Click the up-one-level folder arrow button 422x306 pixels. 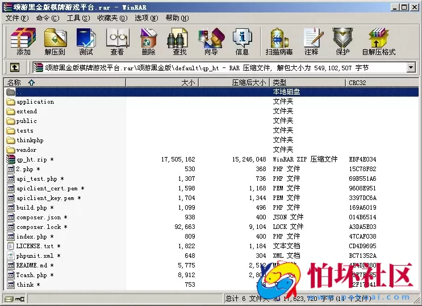15,67
